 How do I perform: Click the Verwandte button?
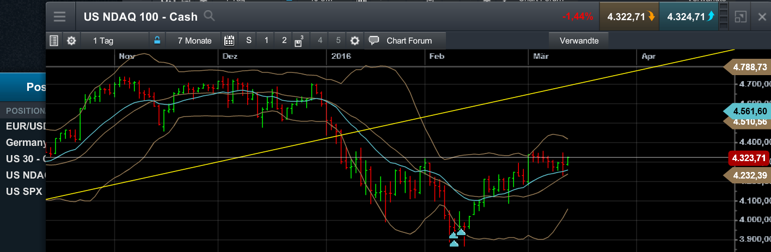point(579,40)
